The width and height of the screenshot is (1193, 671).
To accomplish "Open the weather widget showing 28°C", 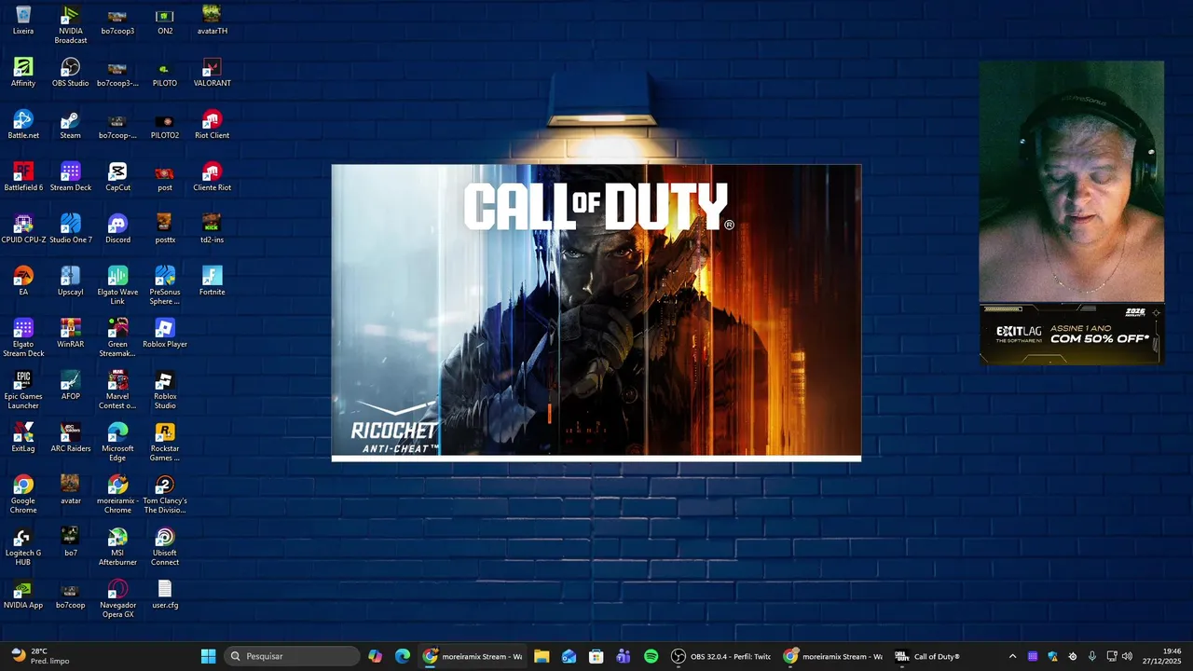I will [x=39, y=656].
